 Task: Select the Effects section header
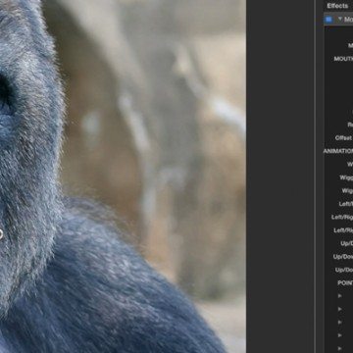337,6
